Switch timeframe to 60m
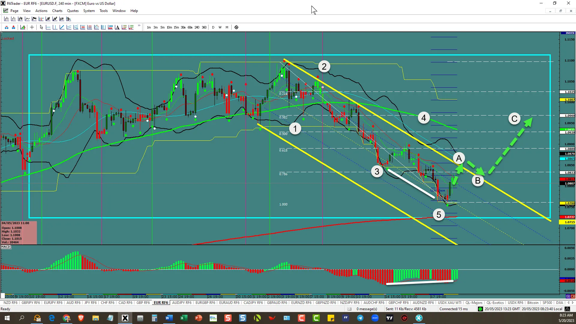Screen dimensions: 576x324 [190, 27]
